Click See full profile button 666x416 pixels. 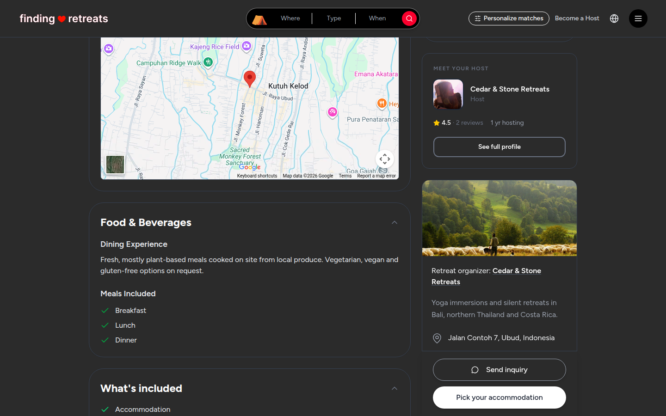coord(499,147)
